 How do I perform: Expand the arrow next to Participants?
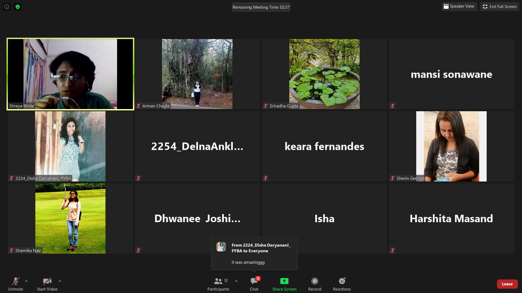coord(236,281)
